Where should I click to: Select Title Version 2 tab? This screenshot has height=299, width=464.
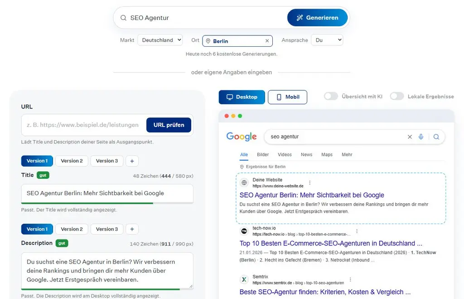click(72, 161)
